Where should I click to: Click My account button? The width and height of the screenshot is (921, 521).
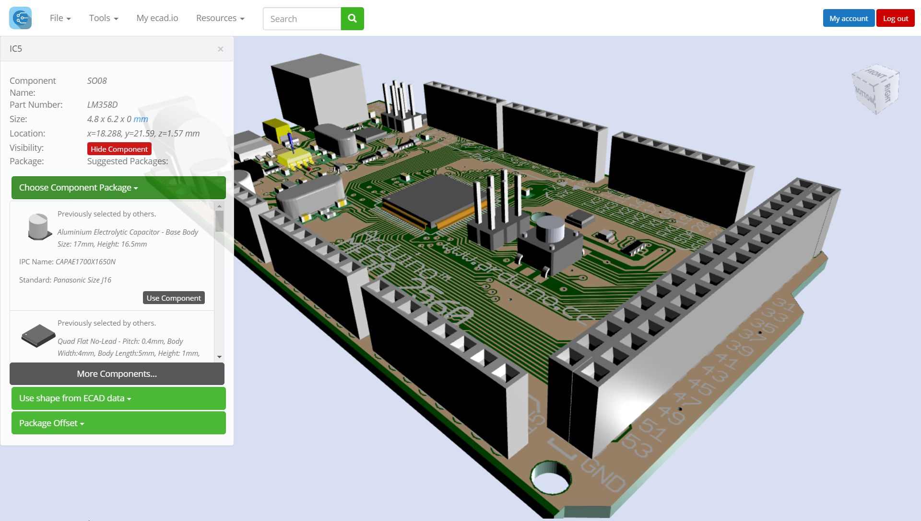(849, 18)
